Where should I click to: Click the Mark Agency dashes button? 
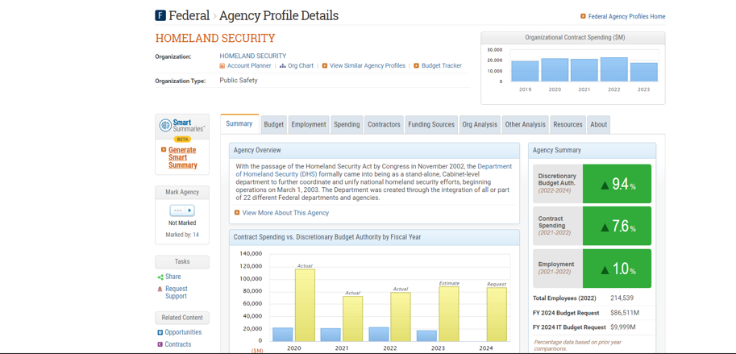[177, 210]
